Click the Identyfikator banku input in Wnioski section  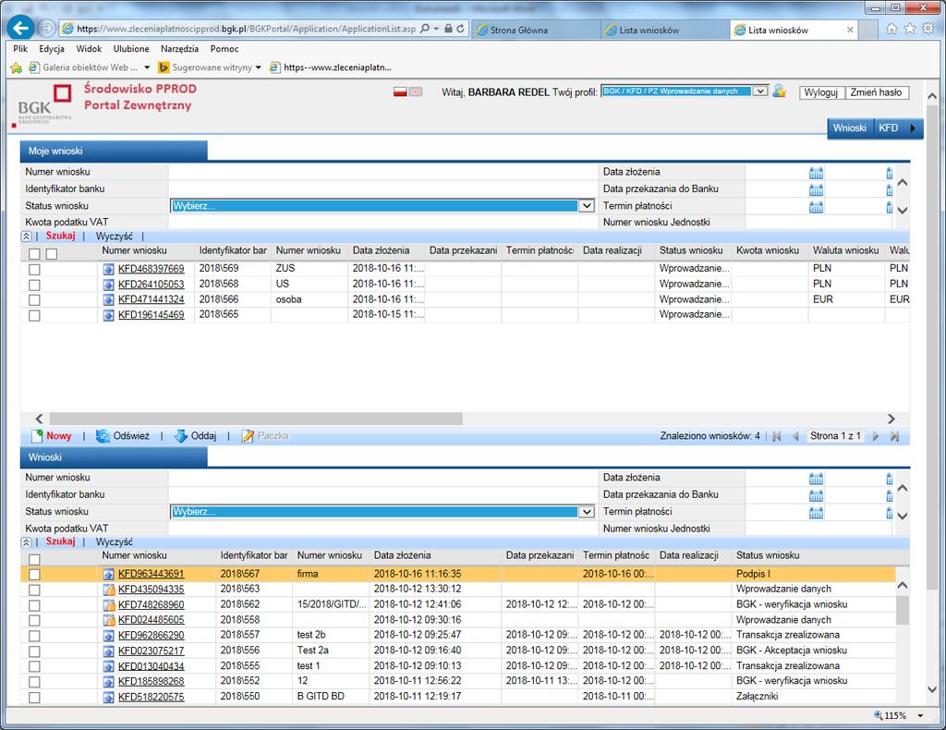[383, 494]
